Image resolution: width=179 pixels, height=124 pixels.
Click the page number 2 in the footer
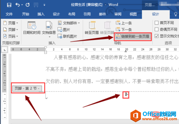[x=126, y=95]
